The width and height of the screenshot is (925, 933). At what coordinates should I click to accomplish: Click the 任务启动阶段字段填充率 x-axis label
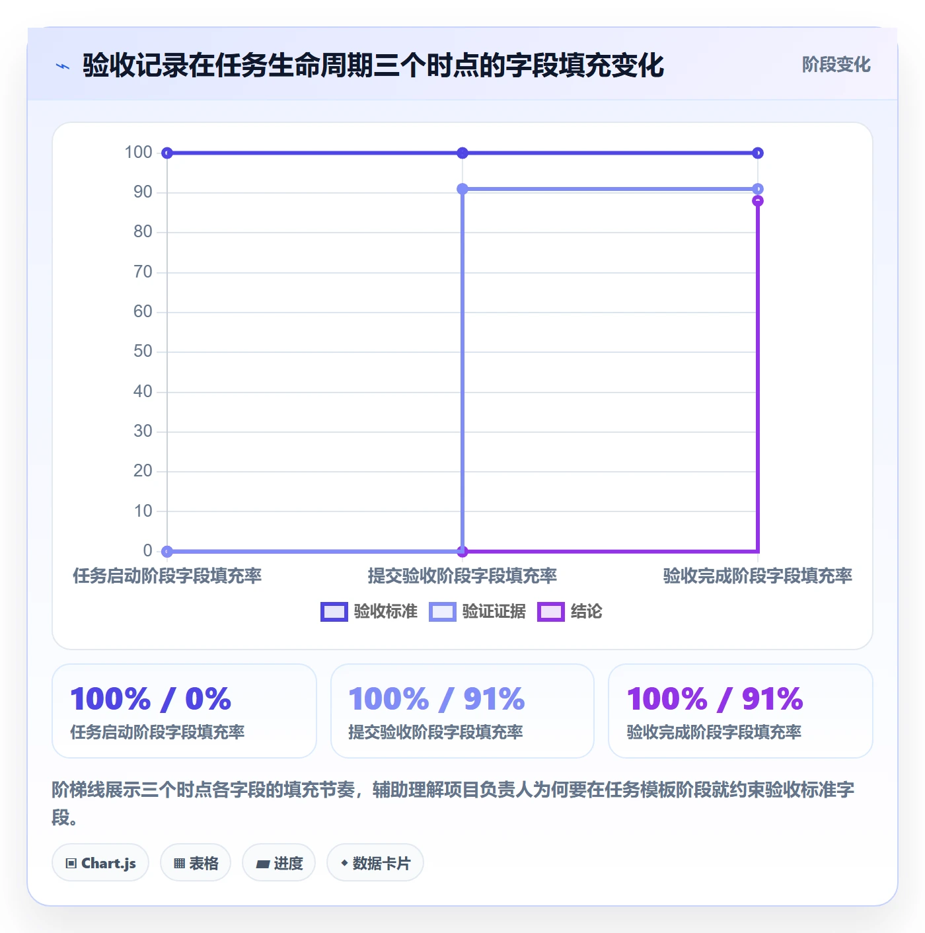click(167, 576)
